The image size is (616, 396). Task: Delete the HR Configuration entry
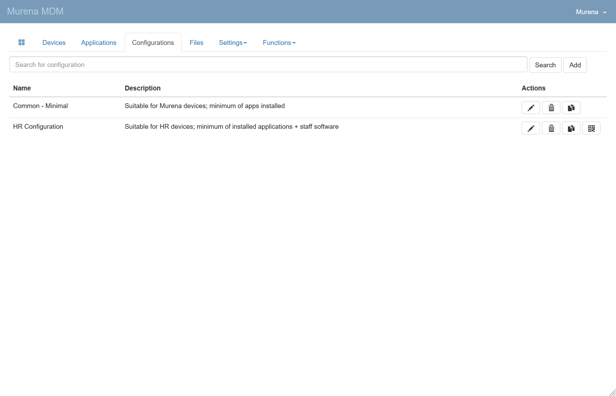[551, 128]
